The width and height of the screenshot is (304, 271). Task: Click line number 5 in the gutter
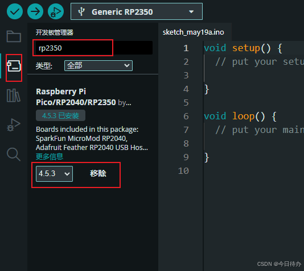tap(186, 103)
